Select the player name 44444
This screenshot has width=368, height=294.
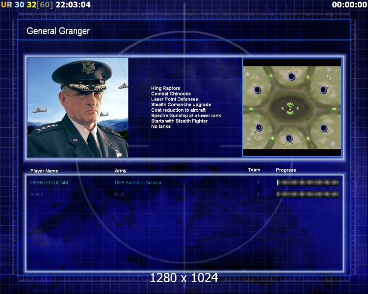point(37,195)
